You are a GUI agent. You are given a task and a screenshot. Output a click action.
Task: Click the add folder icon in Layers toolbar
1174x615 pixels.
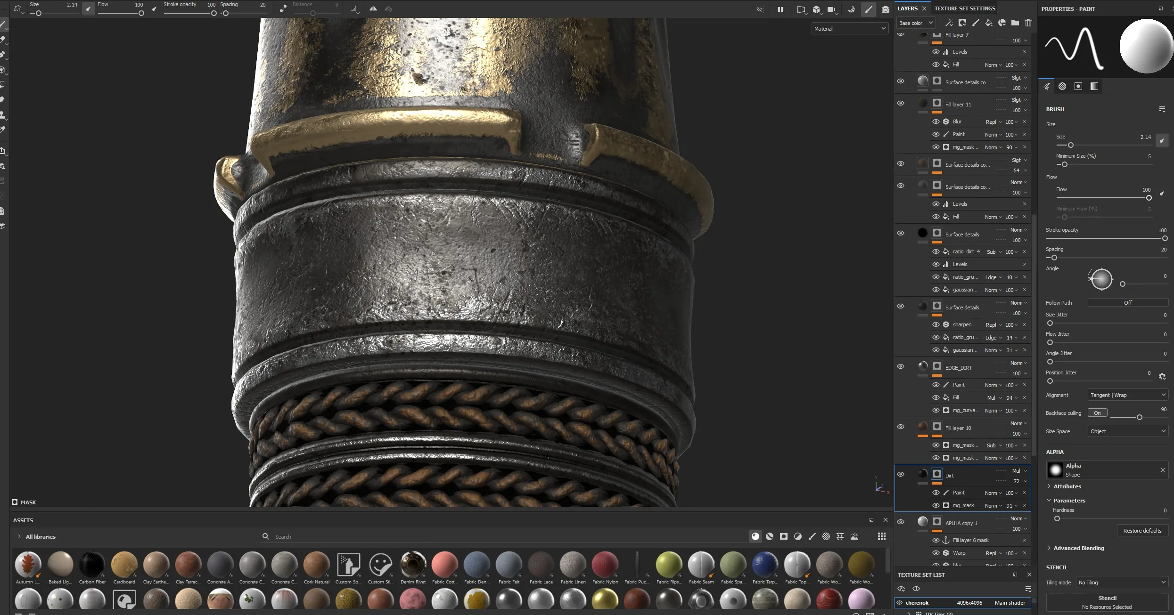pyautogui.click(x=1015, y=23)
